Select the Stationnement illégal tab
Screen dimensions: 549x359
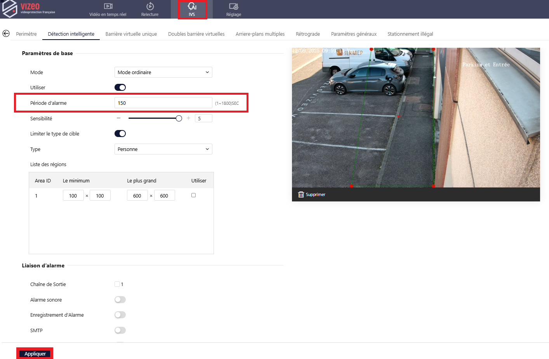410,34
